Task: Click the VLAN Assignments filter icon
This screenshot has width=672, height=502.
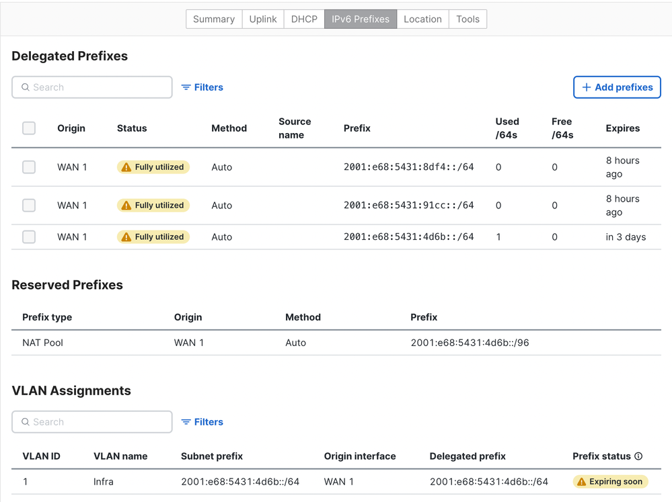Action: tap(186, 422)
